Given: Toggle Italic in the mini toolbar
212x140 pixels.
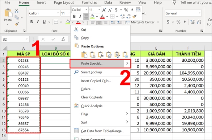Looking at the screenshot, I should tap(80, 17).
